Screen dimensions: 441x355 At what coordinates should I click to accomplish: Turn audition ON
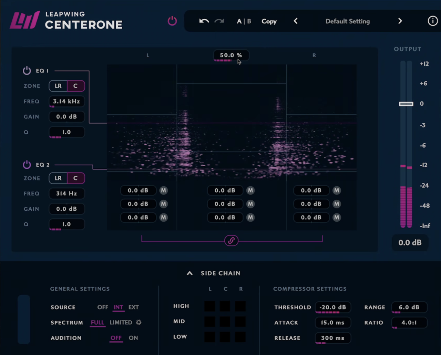(133, 338)
